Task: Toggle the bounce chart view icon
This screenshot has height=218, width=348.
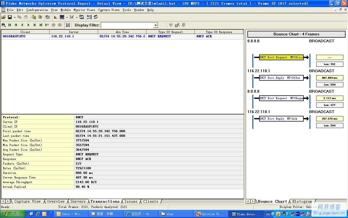Action: pos(68,25)
